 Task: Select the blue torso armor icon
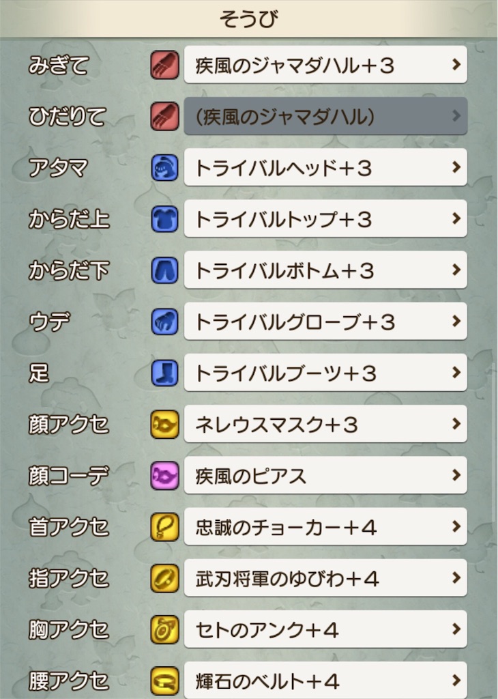(x=164, y=219)
